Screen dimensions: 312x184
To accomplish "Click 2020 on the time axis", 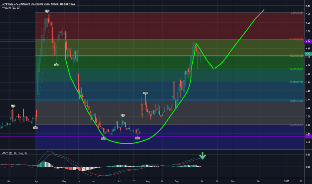I will (x=287, y=181).
